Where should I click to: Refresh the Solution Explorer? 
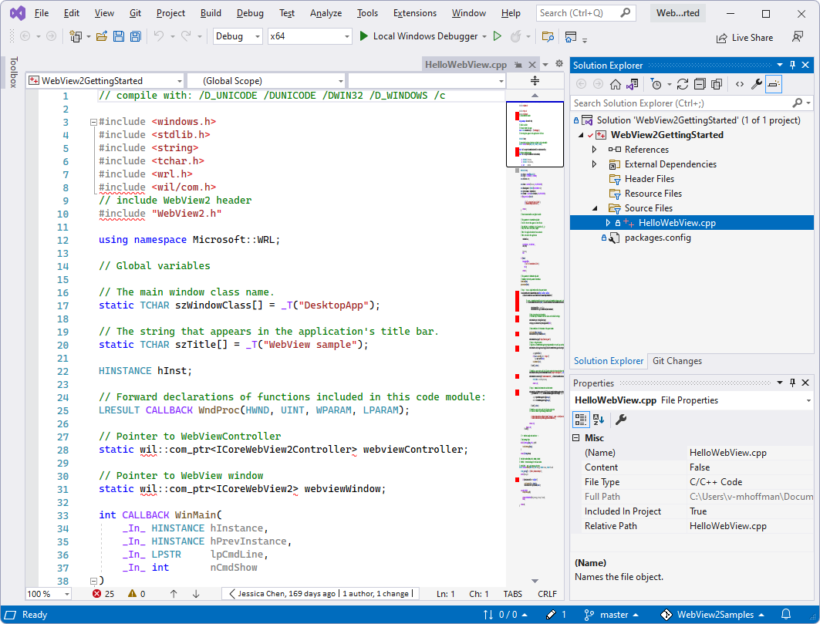(x=683, y=84)
